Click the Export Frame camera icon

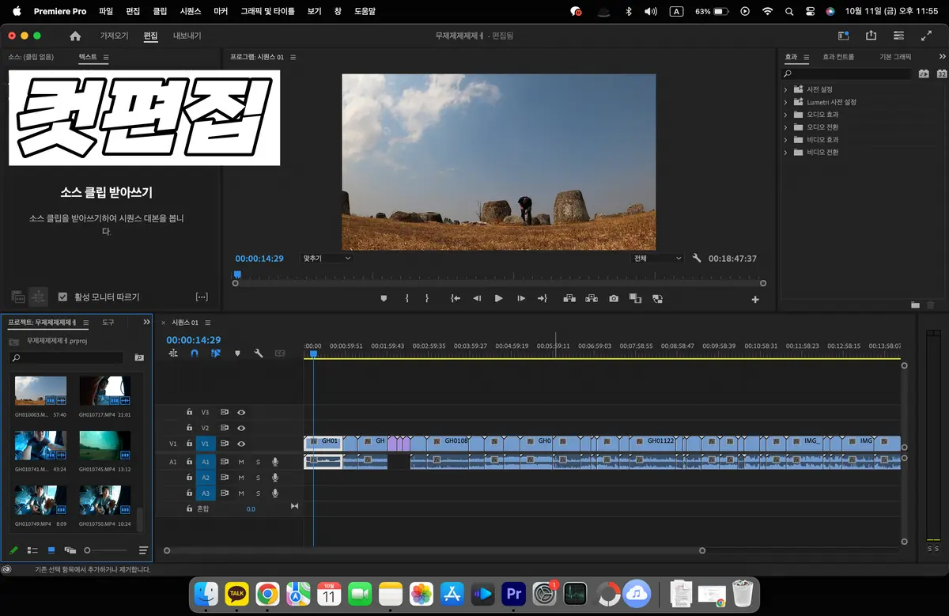click(x=614, y=299)
